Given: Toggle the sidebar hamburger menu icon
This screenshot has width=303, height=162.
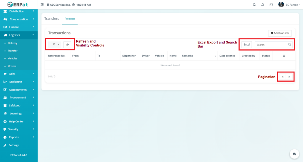Looking at the screenshot, I should (42, 5).
